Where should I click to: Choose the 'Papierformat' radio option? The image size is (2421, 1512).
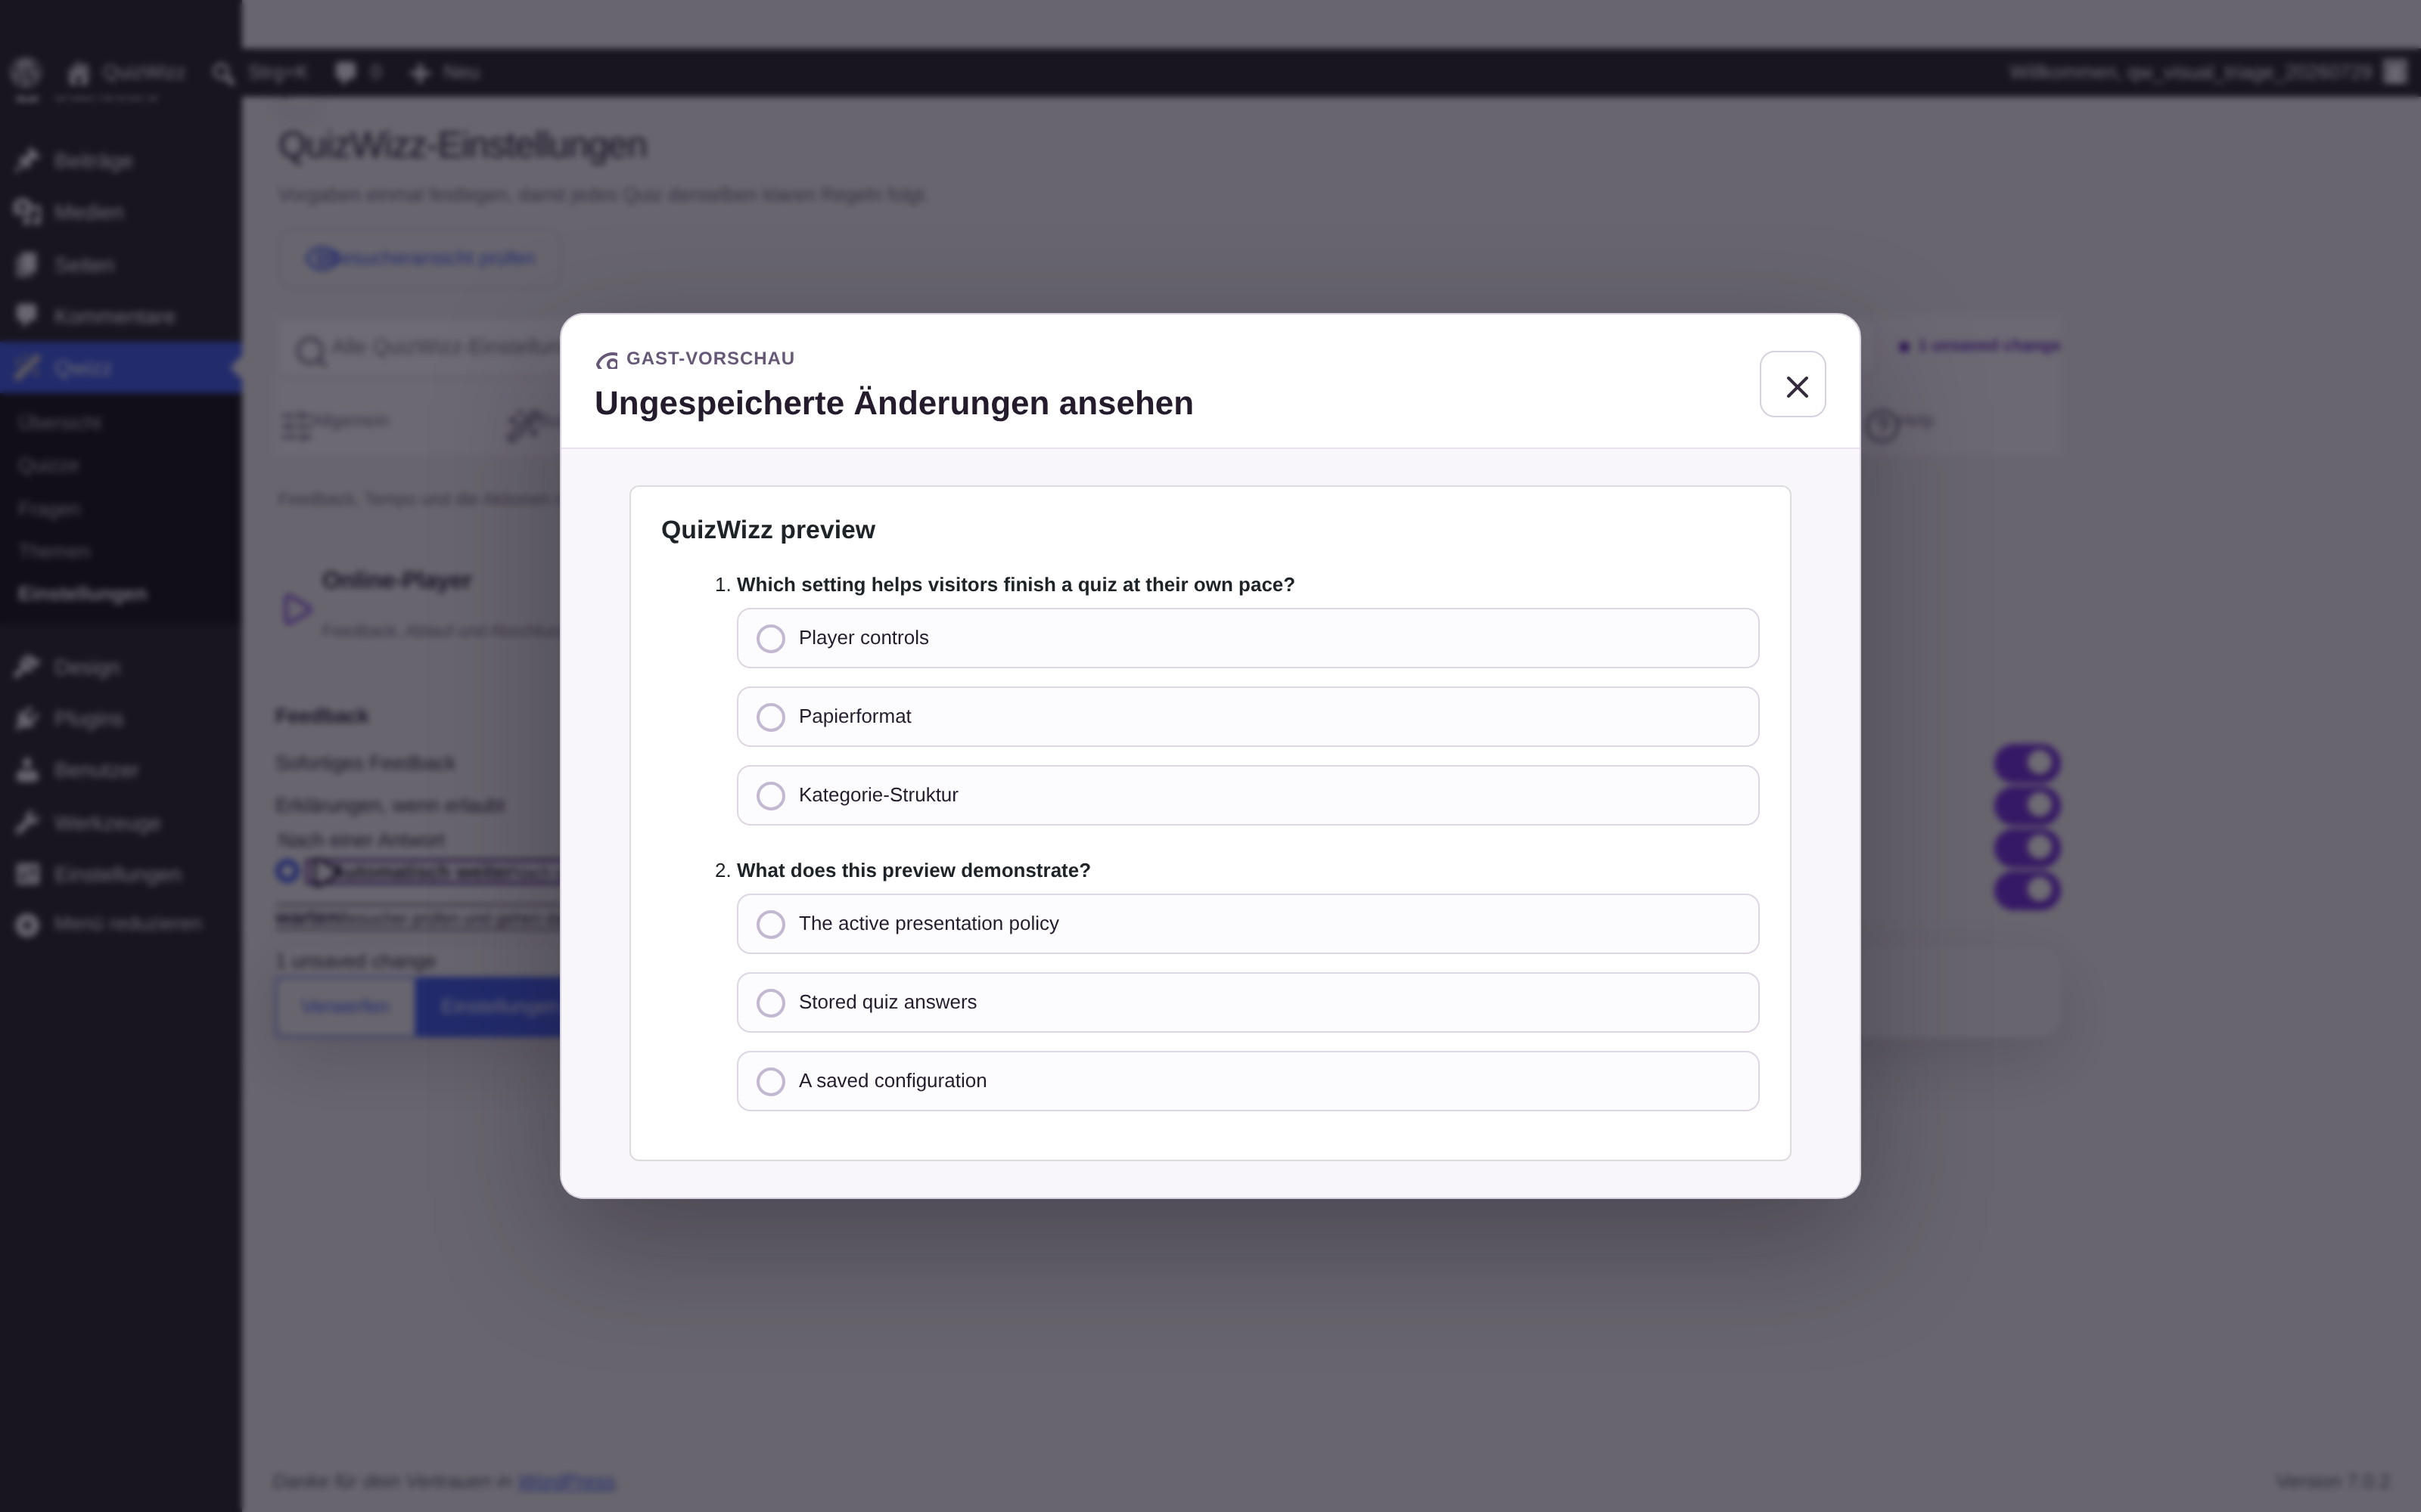[1248, 717]
